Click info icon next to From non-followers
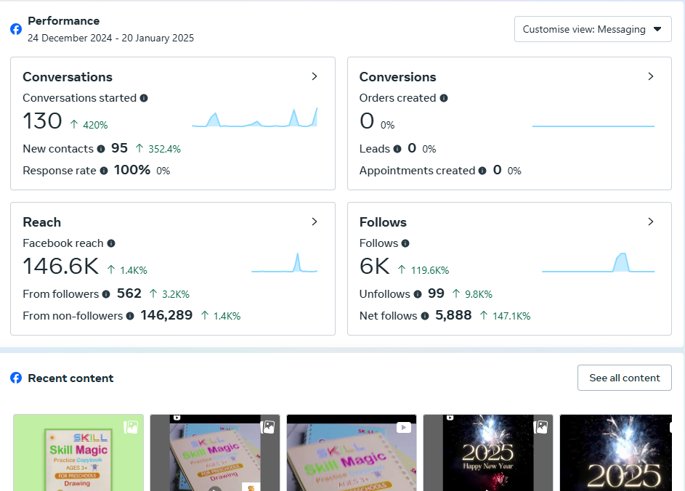The height and width of the screenshot is (491, 685). point(130,316)
